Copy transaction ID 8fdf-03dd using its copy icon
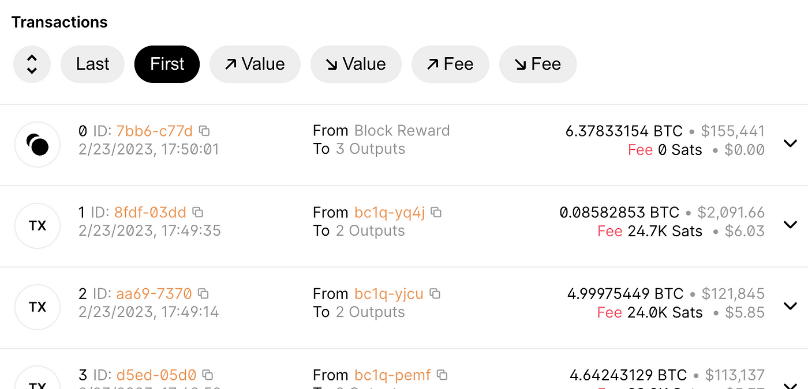808x389 pixels. (197, 212)
